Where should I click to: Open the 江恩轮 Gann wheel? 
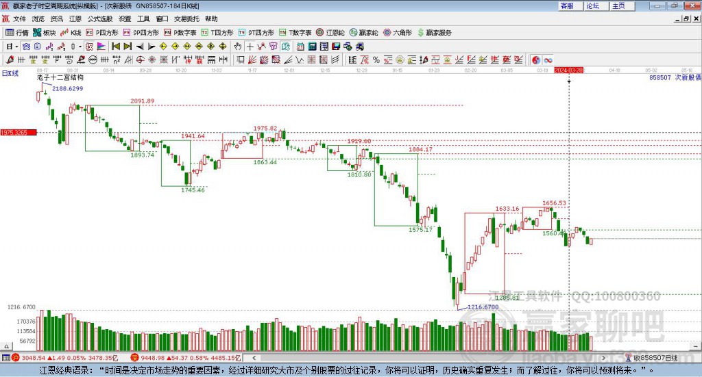330,33
